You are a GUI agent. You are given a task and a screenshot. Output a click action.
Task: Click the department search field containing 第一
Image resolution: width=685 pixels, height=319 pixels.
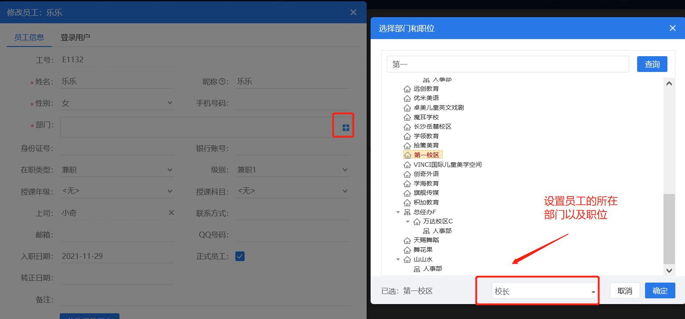[508, 64]
